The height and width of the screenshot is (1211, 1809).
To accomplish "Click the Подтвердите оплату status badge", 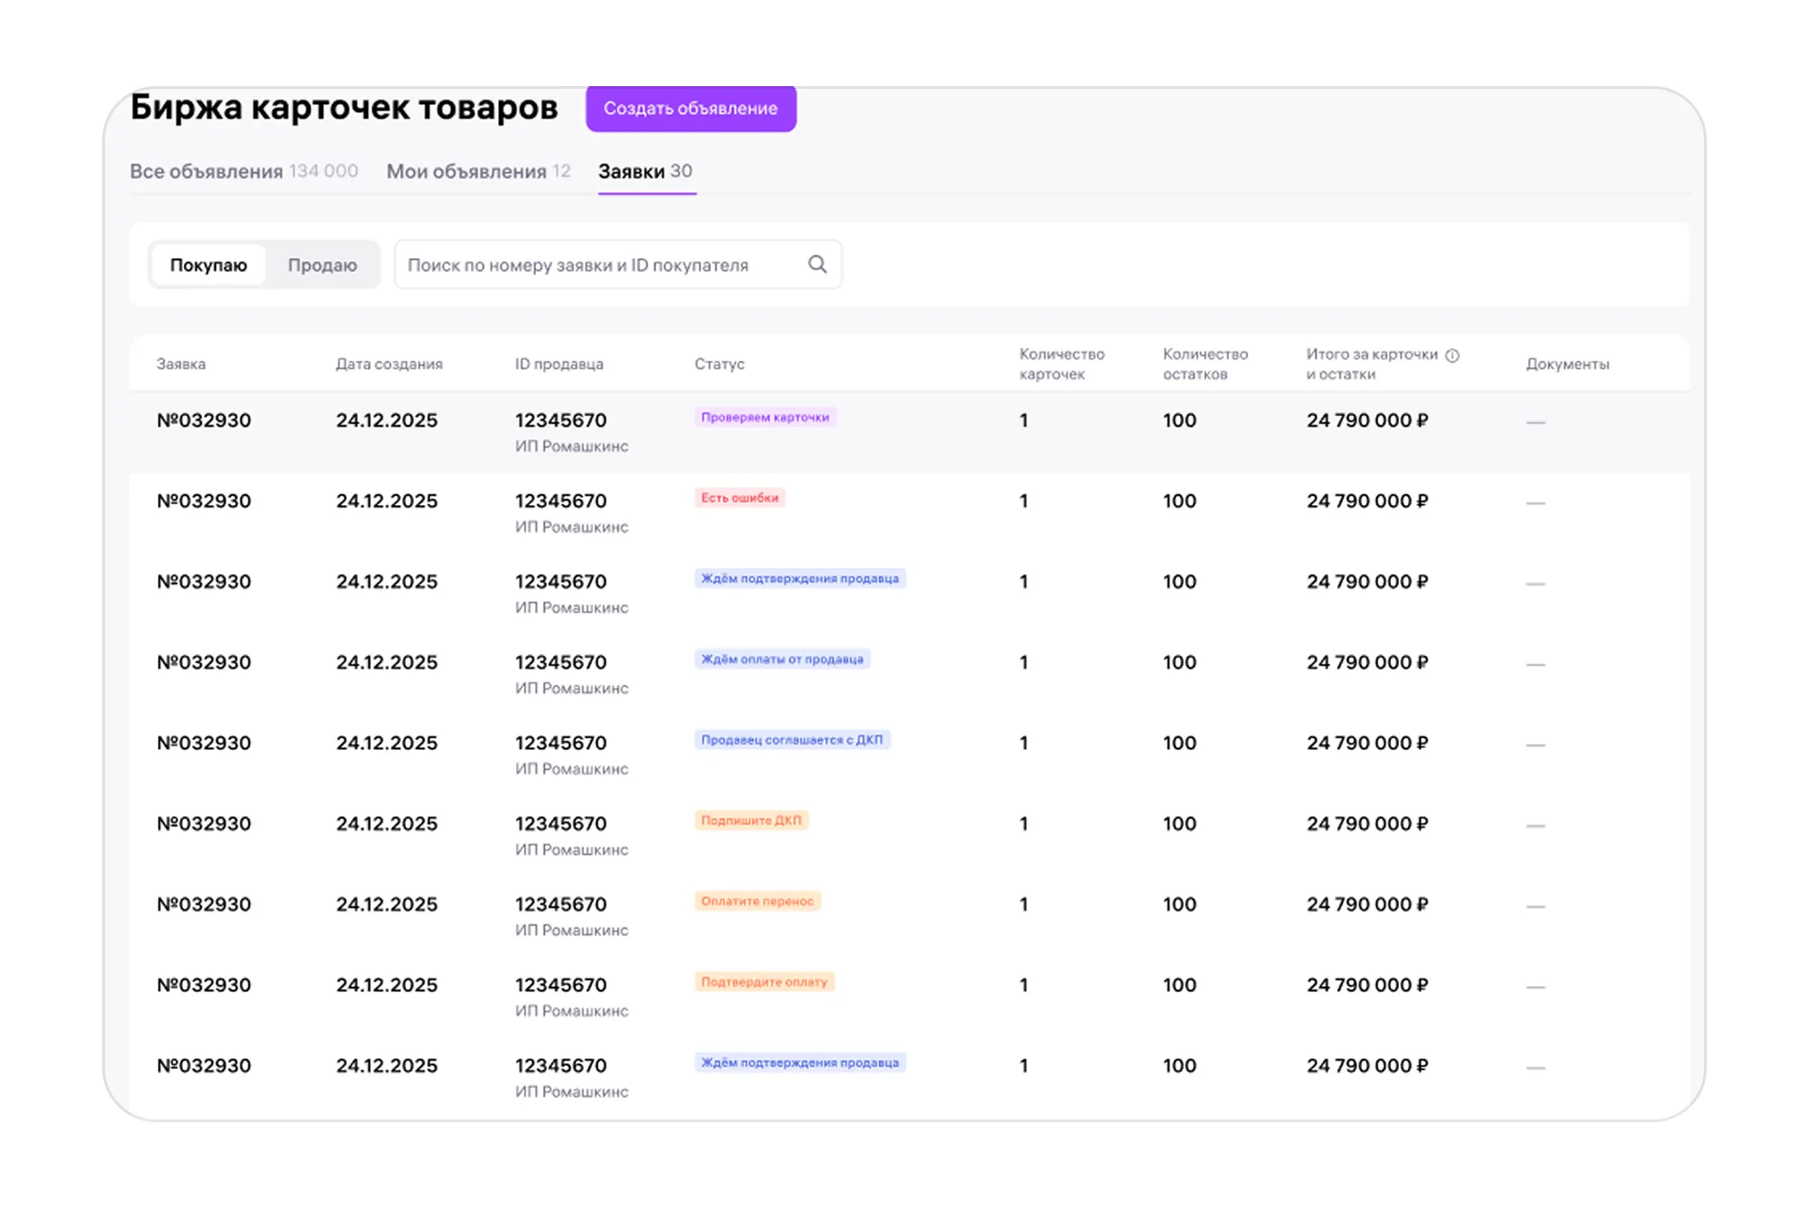I will point(765,982).
